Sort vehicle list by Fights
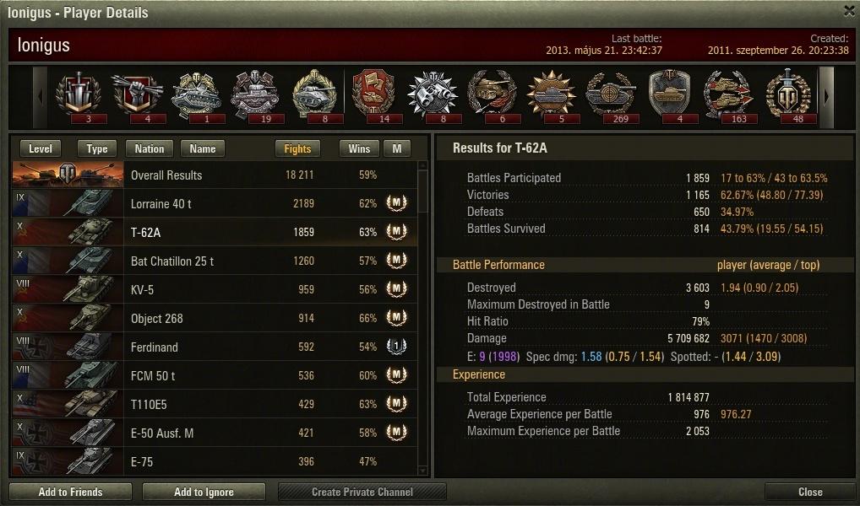This screenshot has width=860, height=506. click(x=297, y=148)
